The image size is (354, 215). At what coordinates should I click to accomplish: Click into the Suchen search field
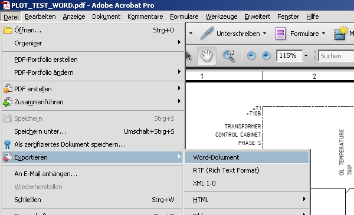pos(336,56)
